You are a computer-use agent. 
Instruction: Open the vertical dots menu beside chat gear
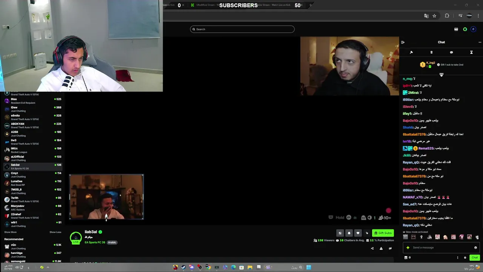458,258
